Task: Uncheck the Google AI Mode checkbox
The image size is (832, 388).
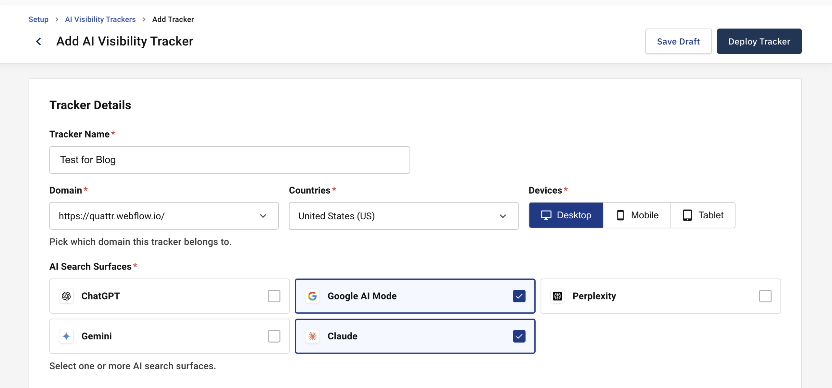Action: pos(519,296)
